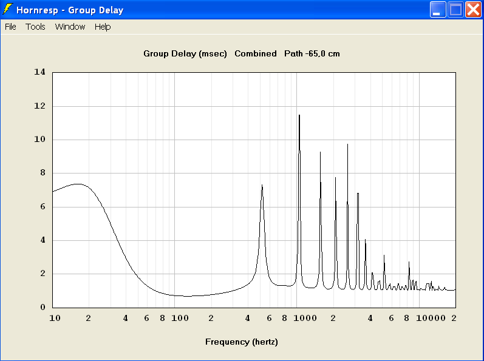Maximize the Hornresp Group Delay window
This screenshot has height=361, width=484.
[455, 10]
